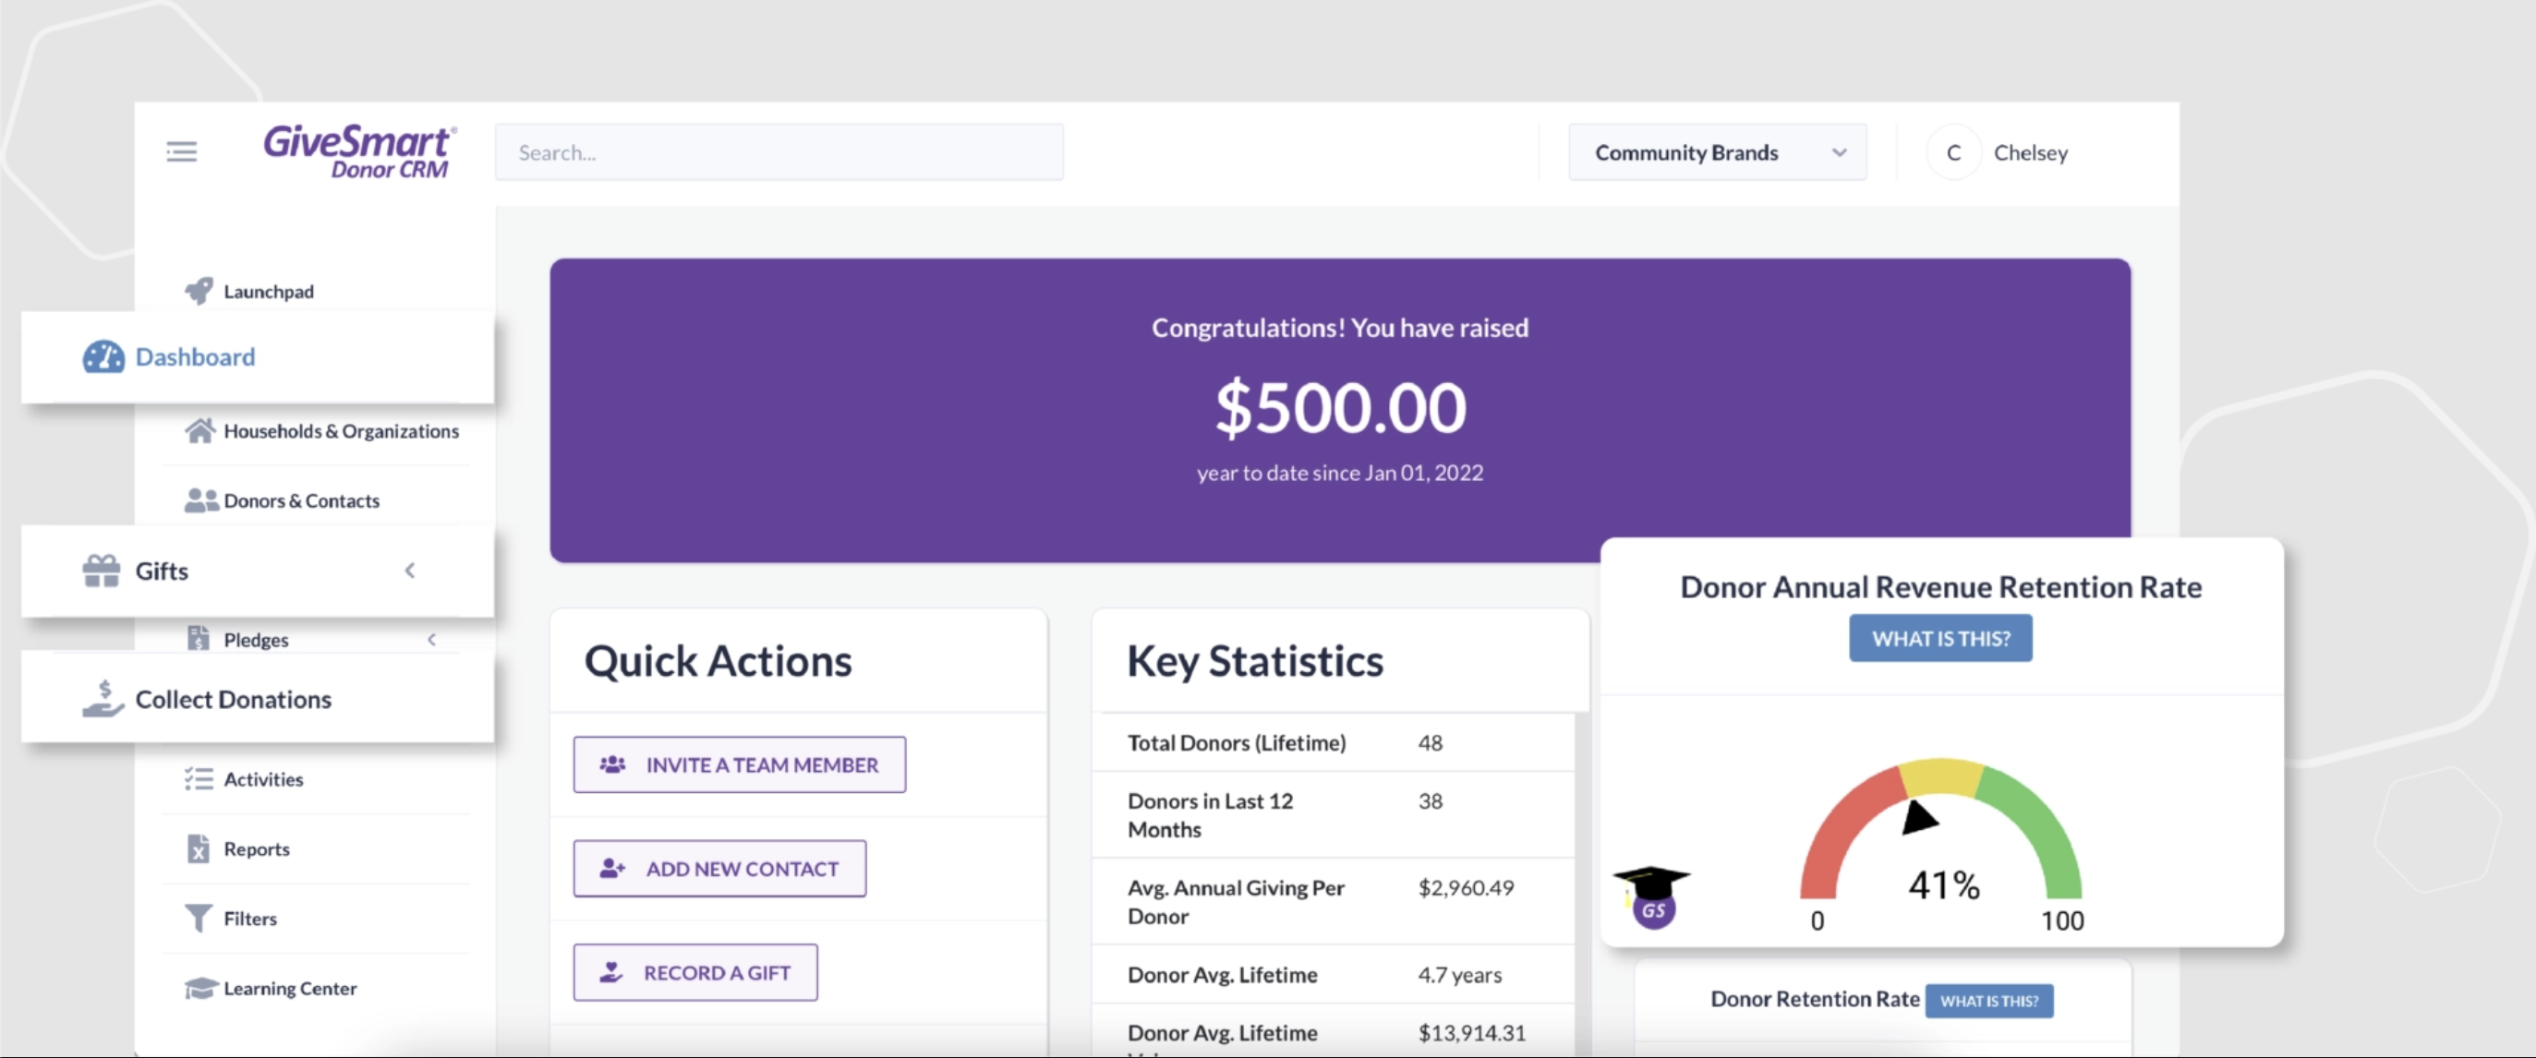Screen dimensions: 2536x1058
Task: Click the Households & Organizations house icon
Action: click(199, 430)
